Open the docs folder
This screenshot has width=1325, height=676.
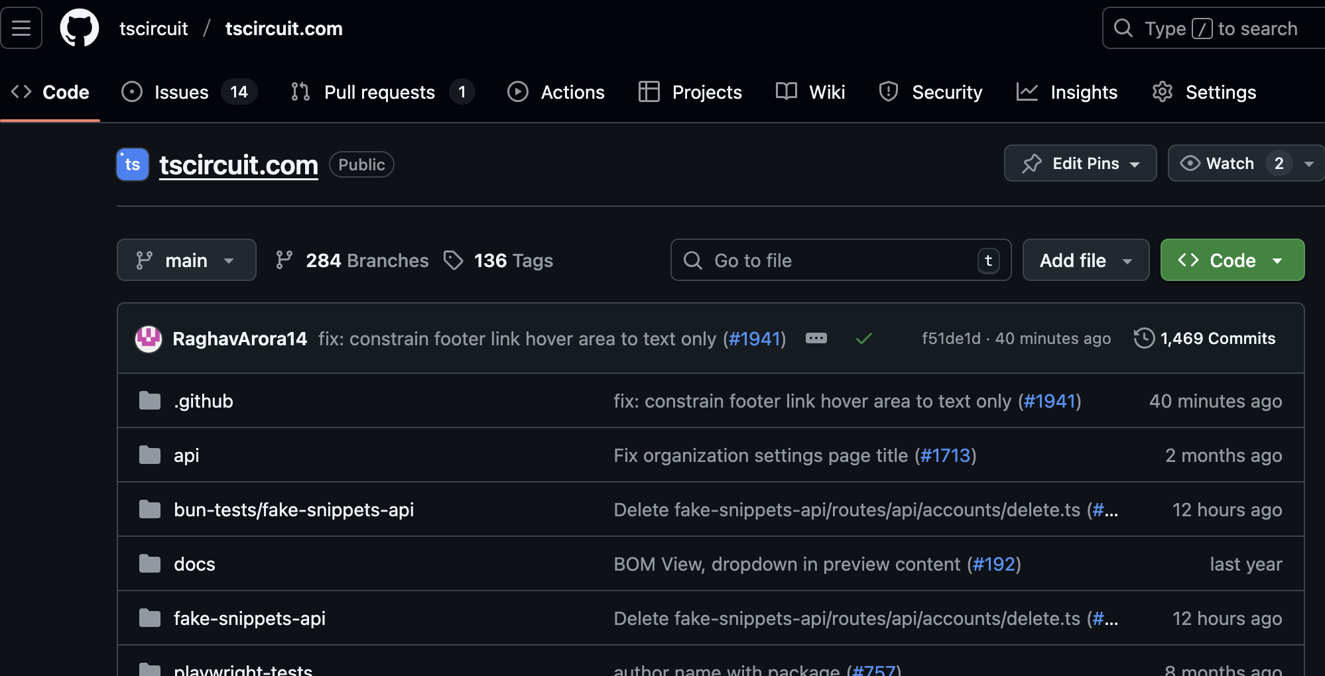[194, 564]
